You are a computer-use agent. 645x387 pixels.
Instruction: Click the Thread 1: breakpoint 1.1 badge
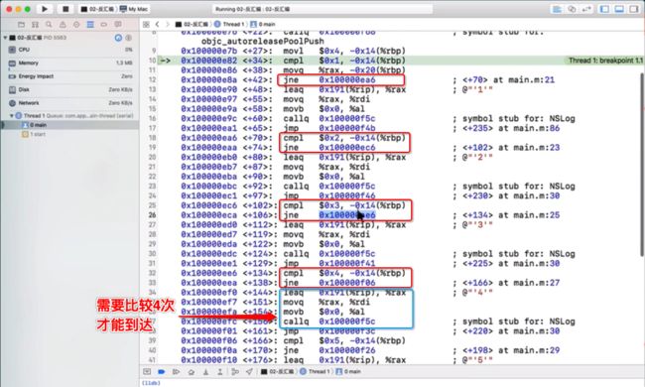click(605, 61)
